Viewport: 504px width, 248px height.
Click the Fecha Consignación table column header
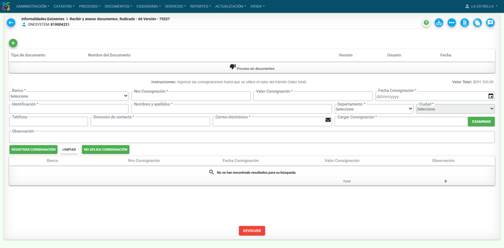pos(241,161)
